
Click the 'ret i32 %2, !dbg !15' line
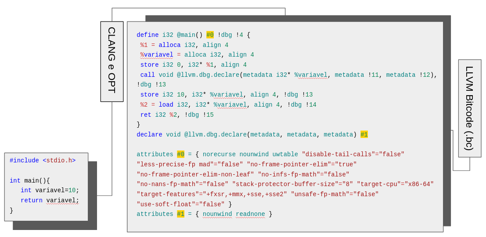tap(177, 115)
